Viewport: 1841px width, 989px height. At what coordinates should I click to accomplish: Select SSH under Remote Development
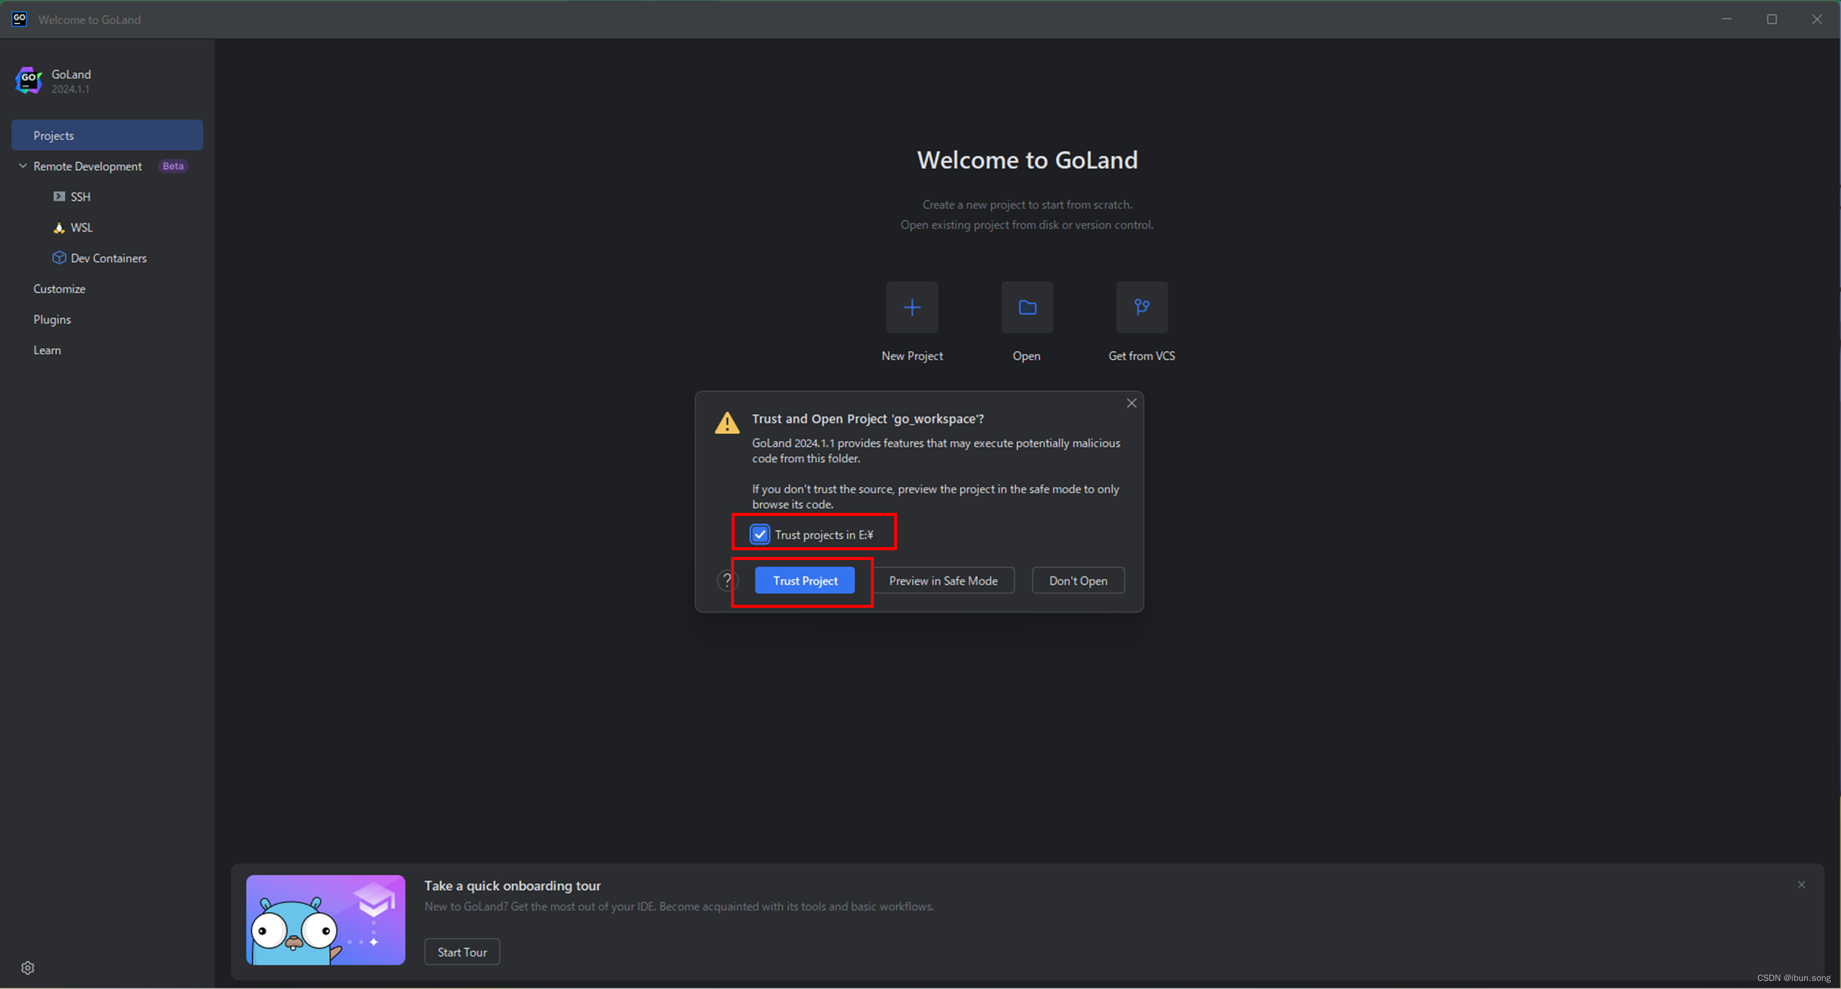80,196
